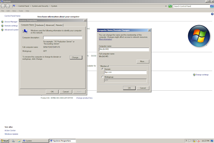
Task: Click the Forward navigation arrow button
Action: 8,6
